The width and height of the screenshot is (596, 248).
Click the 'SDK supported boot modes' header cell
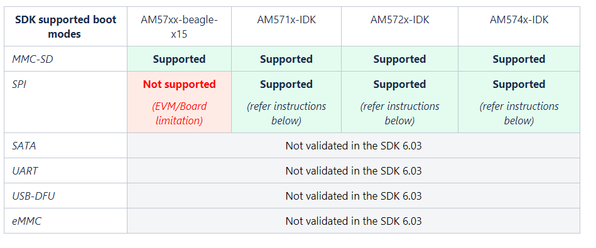65,26
